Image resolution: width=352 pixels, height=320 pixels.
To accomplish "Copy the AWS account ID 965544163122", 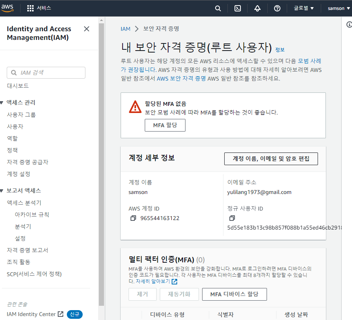I will point(133,218).
